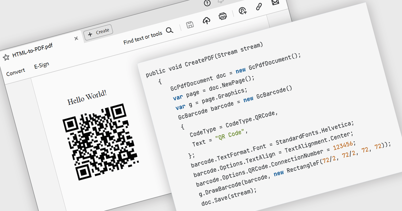Click the Help question mark icon
This screenshot has height=211, width=402.
(207, 3)
